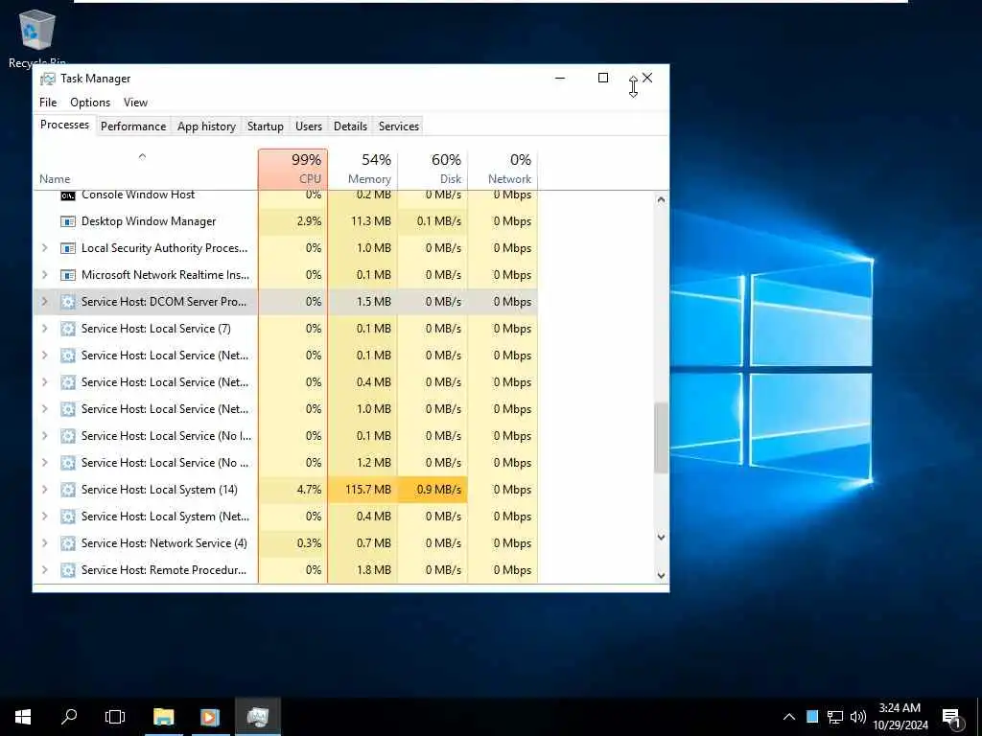The height and width of the screenshot is (736, 982).
Task: Expand Service Host: Local Service with 1.2 MB memory
Action: [x=44, y=463]
